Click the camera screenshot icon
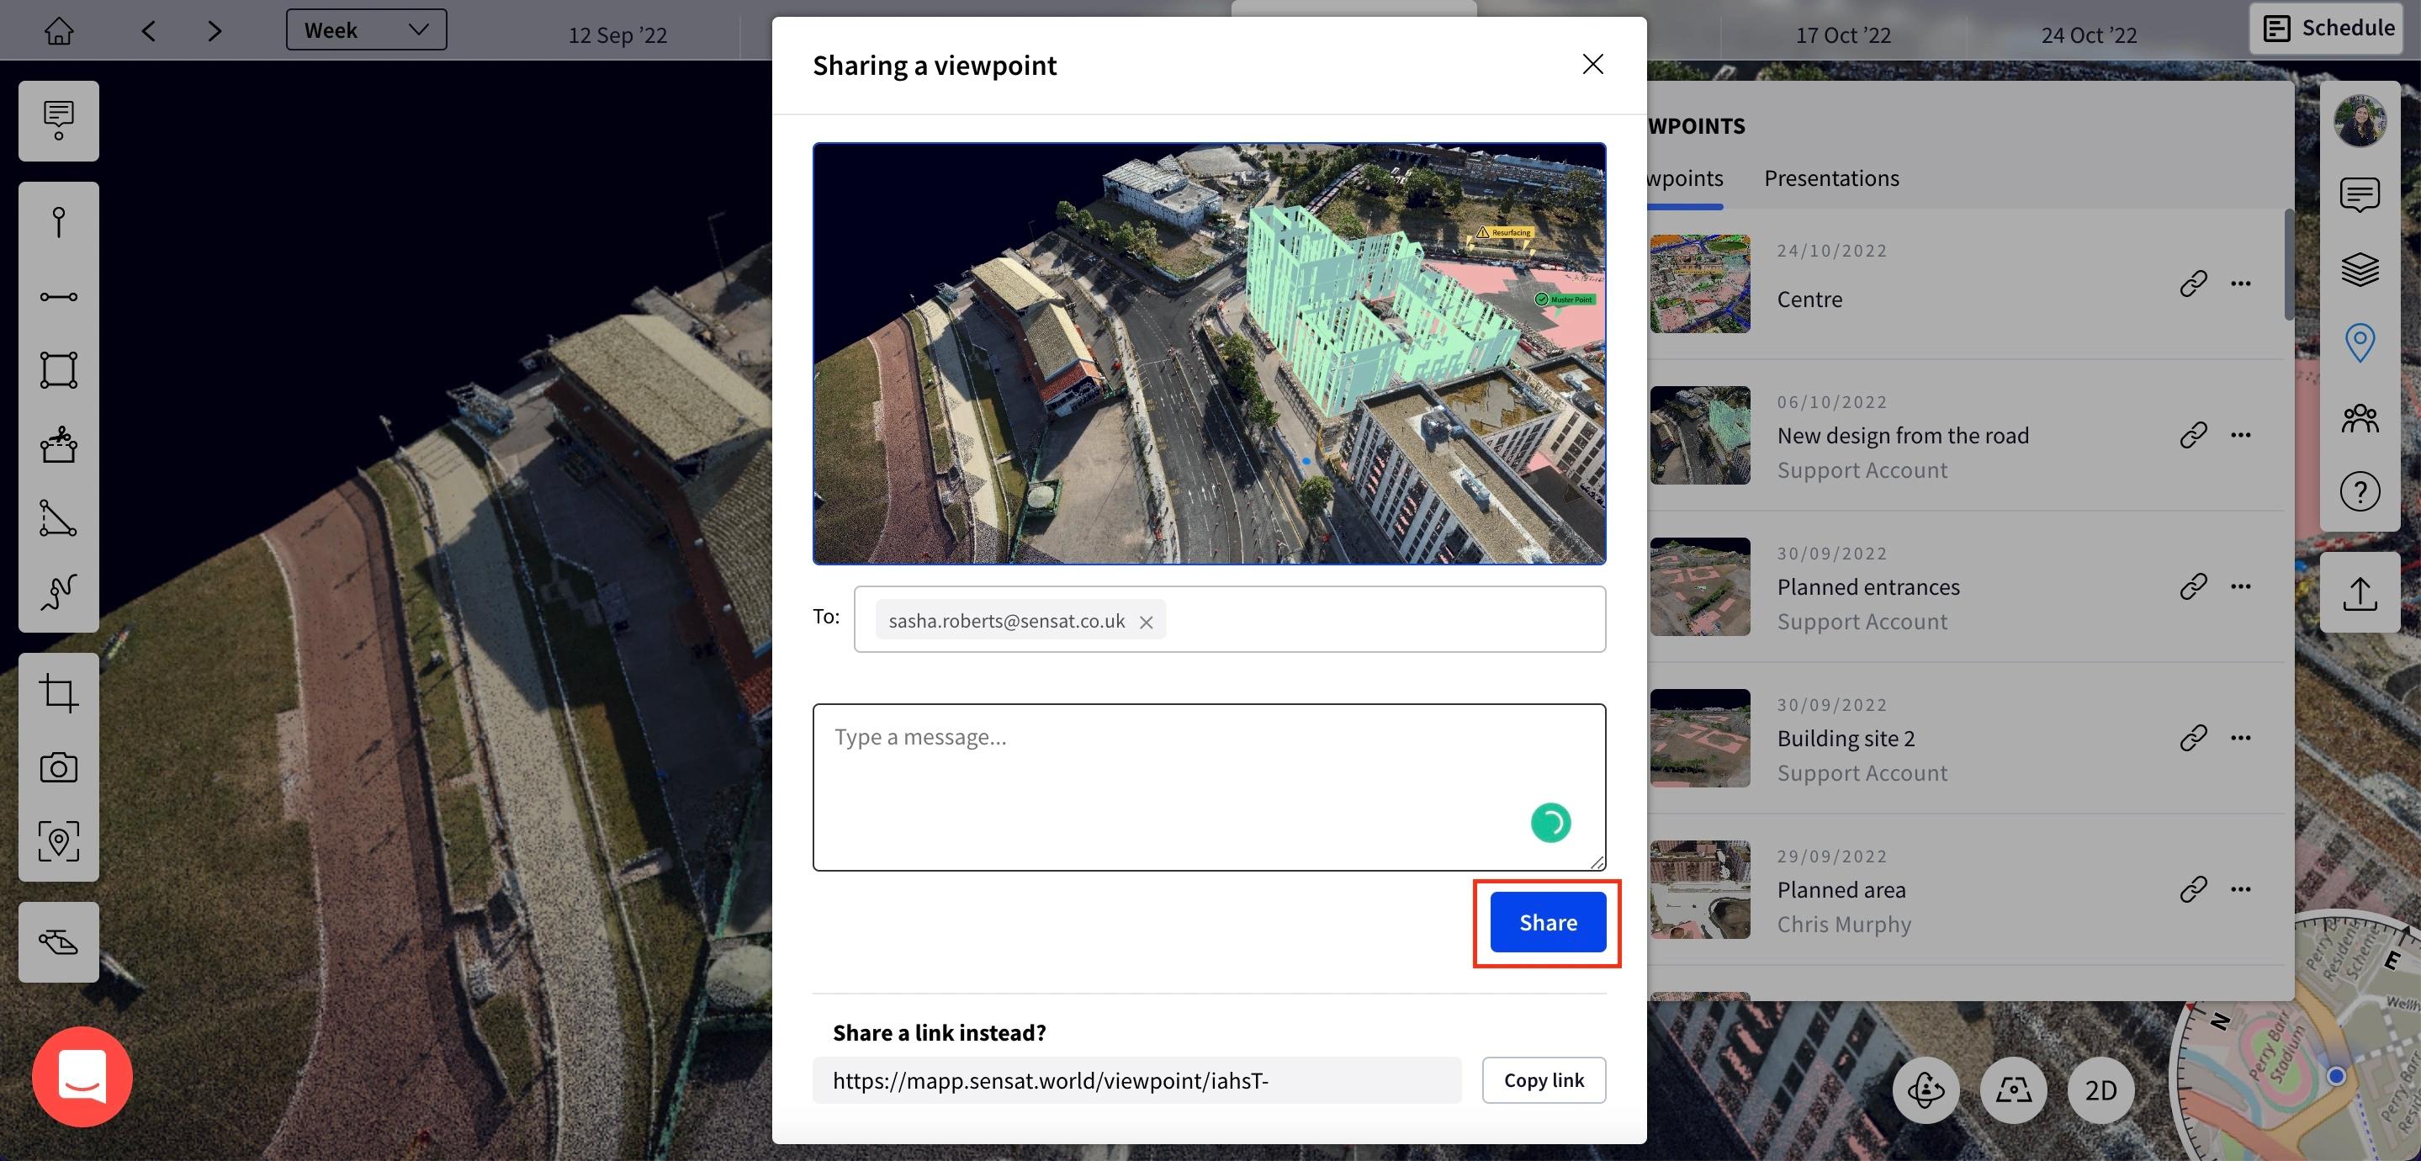 click(x=58, y=767)
